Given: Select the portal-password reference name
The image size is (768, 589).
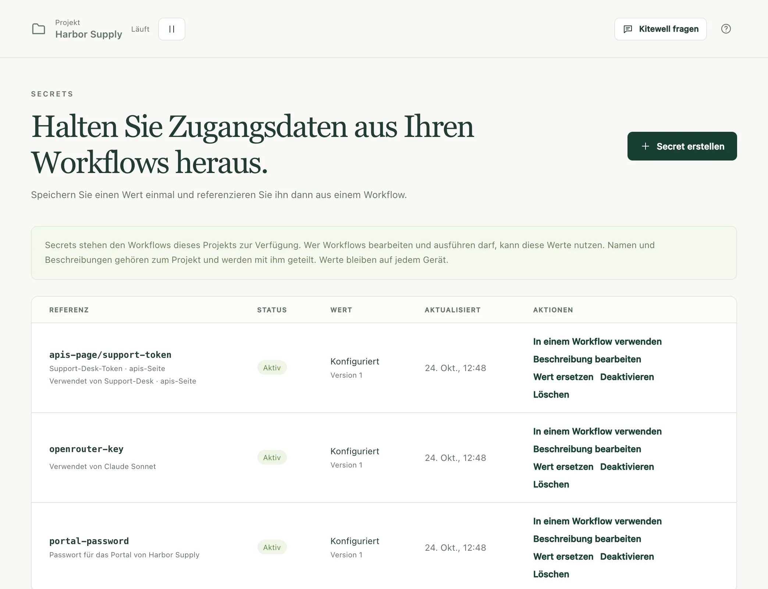Looking at the screenshot, I should [x=89, y=541].
